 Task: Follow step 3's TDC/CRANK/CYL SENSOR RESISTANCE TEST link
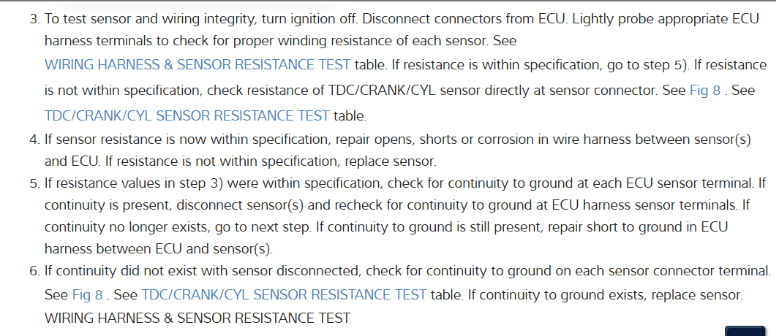187,115
